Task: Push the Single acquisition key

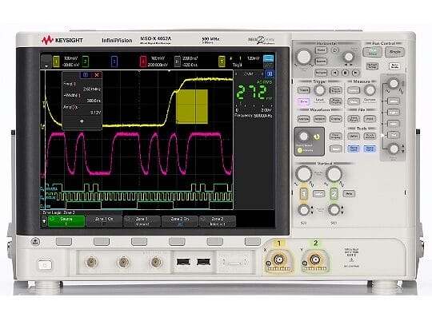Action: (x=394, y=52)
